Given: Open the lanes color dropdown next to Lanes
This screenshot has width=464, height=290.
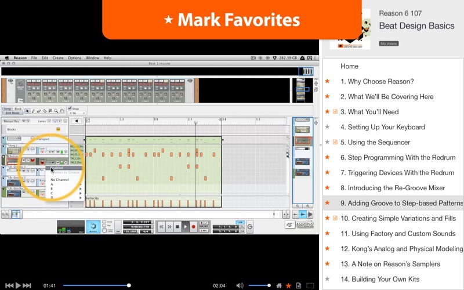Looking at the screenshot, I should [x=57, y=121].
